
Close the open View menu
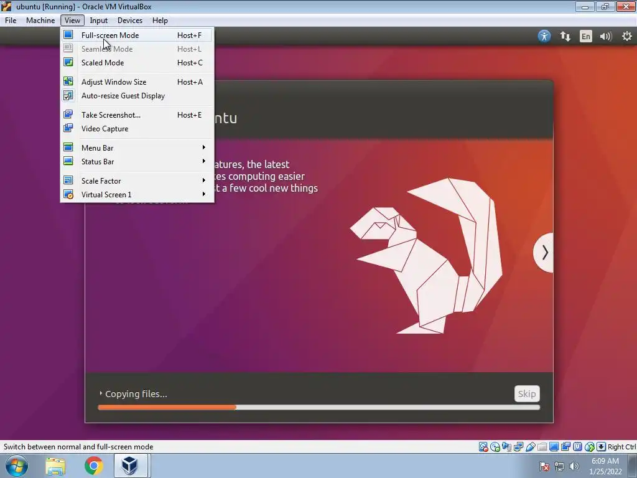click(72, 21)
